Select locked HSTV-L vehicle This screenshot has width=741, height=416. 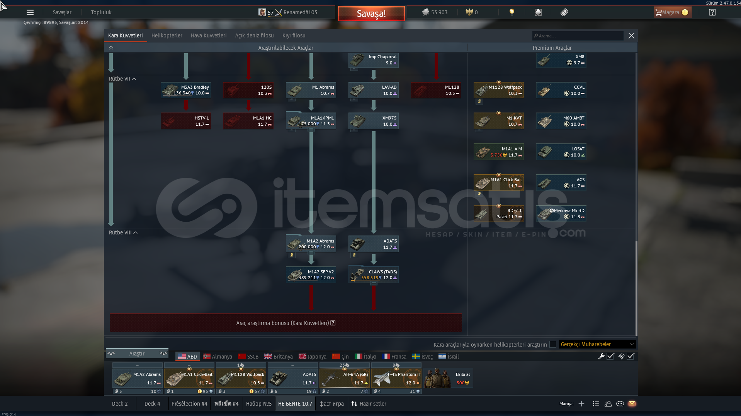[x=186, y=121]
